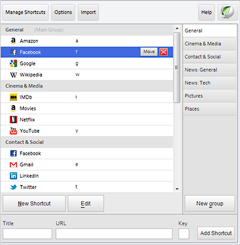This screenshot has height=245, width=240.
Task: Select the Twitter shortcut name
Action: (28, 187)
